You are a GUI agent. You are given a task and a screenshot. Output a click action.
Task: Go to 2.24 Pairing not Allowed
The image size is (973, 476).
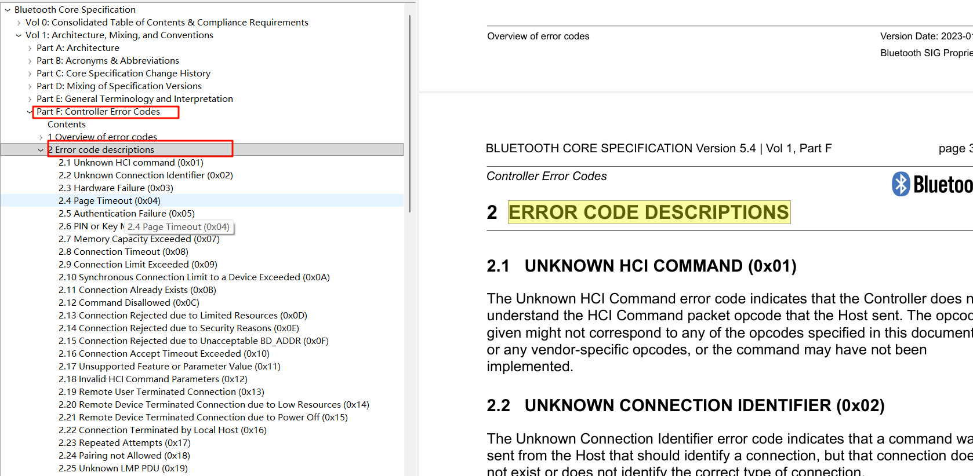pyautogui.click(x=124, y=456)
